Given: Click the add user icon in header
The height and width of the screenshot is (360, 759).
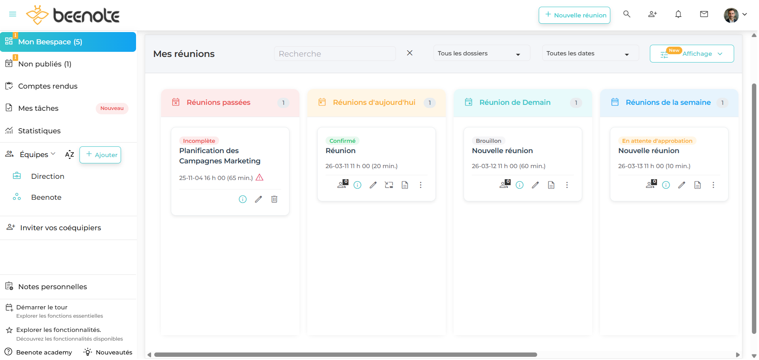Looking at the screenshot, I should pyautogui.click(x=652, y=15).
